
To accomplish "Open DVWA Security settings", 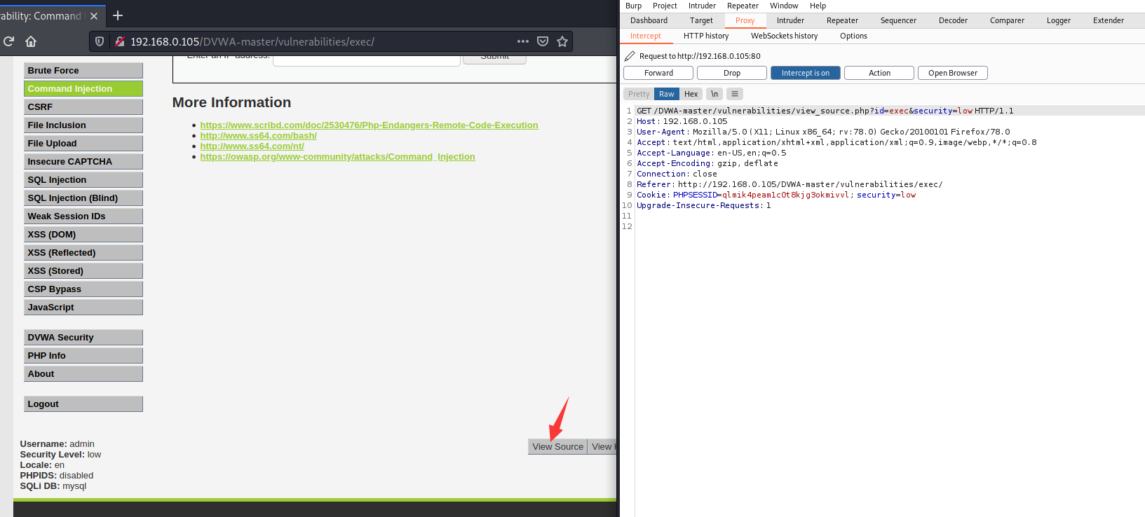I will pyautogui.click(x=83, y=338).
